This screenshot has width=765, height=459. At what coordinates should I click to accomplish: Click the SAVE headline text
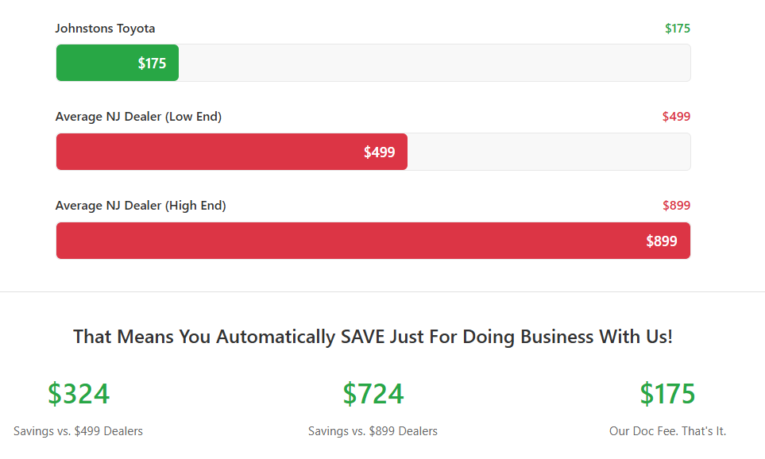[x=373, y=337]
